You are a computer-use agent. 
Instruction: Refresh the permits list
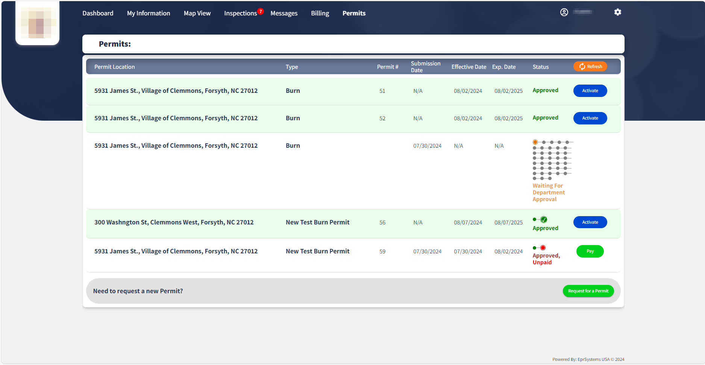pos(590,67)
